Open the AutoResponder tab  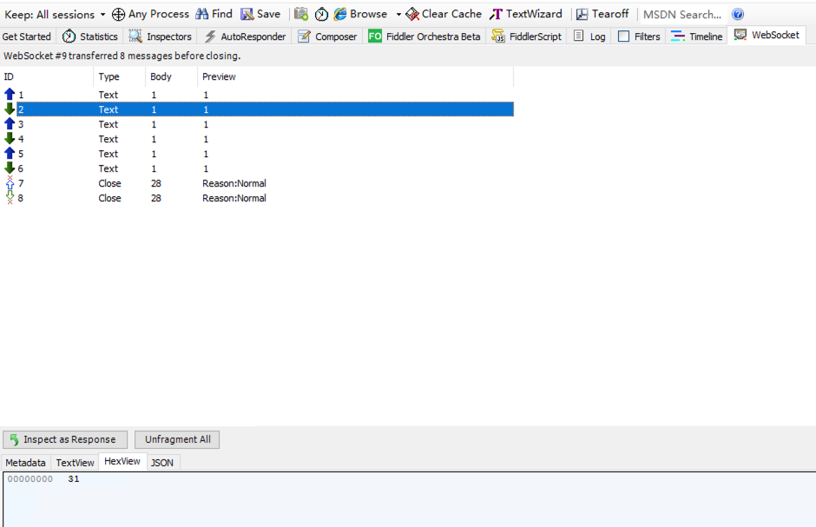coord(244,36)
